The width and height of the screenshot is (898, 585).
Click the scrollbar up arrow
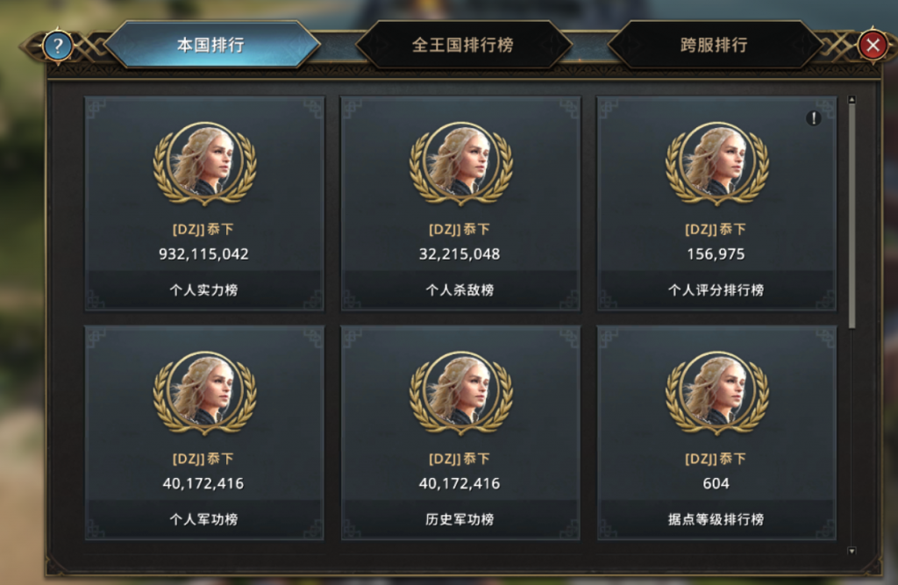pos(852,100)
